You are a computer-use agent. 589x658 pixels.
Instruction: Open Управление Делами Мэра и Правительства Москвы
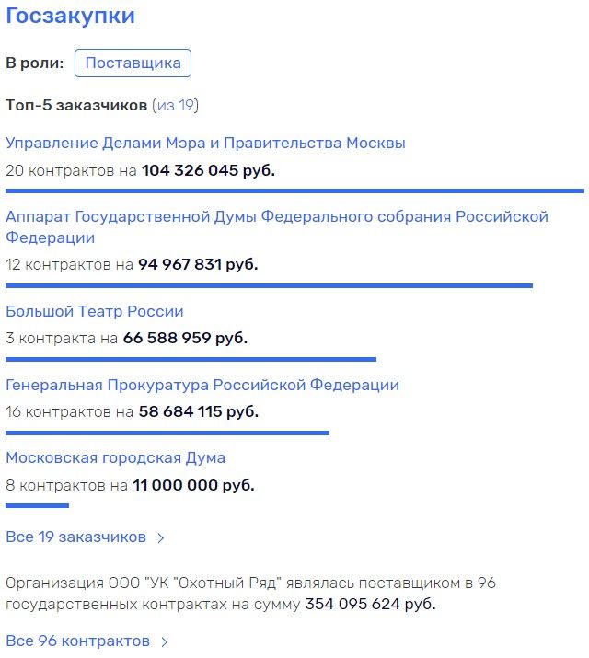click(x=205, y=143)
